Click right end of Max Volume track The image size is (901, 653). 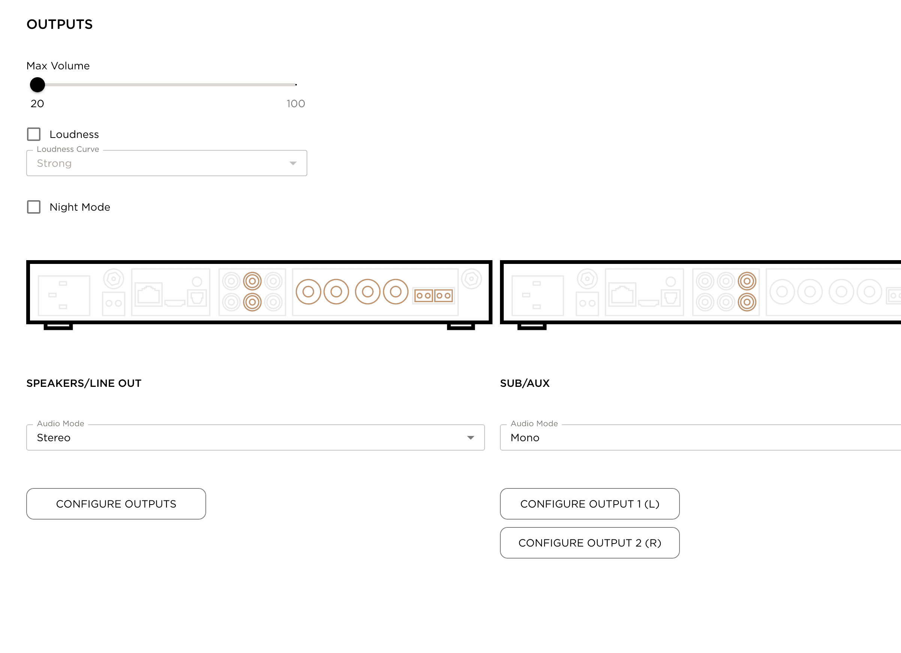pos(295,85)
